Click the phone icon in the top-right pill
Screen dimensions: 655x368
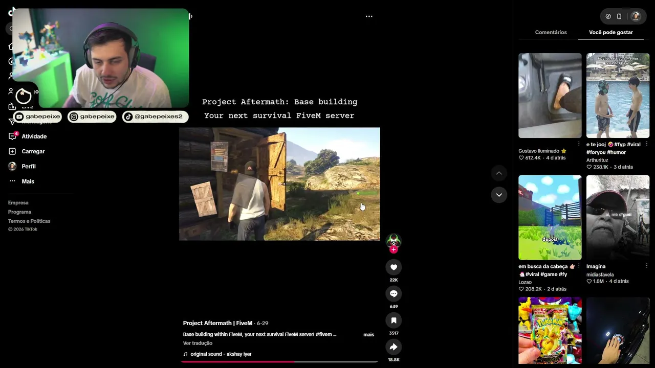(x=619, y=16)
